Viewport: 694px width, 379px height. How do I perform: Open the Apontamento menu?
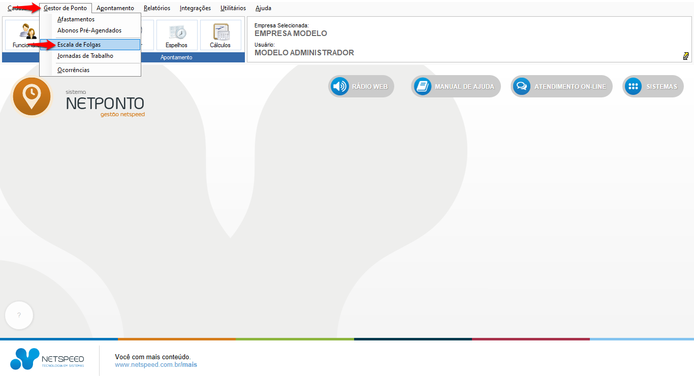pyautogui.click(x=115, y=8)
